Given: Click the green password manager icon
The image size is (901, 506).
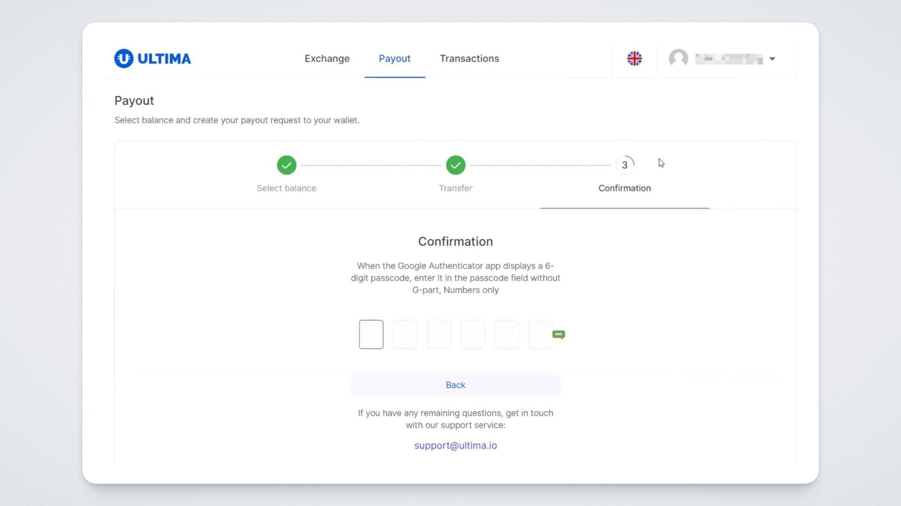Looking at the screenshot, I should pos(558,335).
